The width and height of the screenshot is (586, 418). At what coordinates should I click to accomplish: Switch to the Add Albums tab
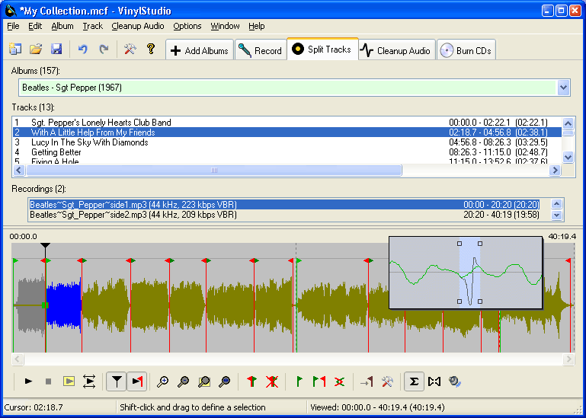pos(200,50)
